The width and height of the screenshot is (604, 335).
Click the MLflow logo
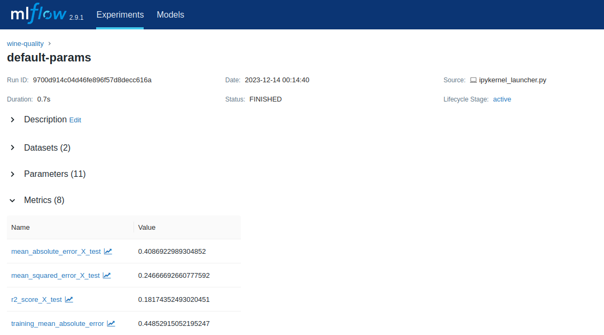point(37,15)
